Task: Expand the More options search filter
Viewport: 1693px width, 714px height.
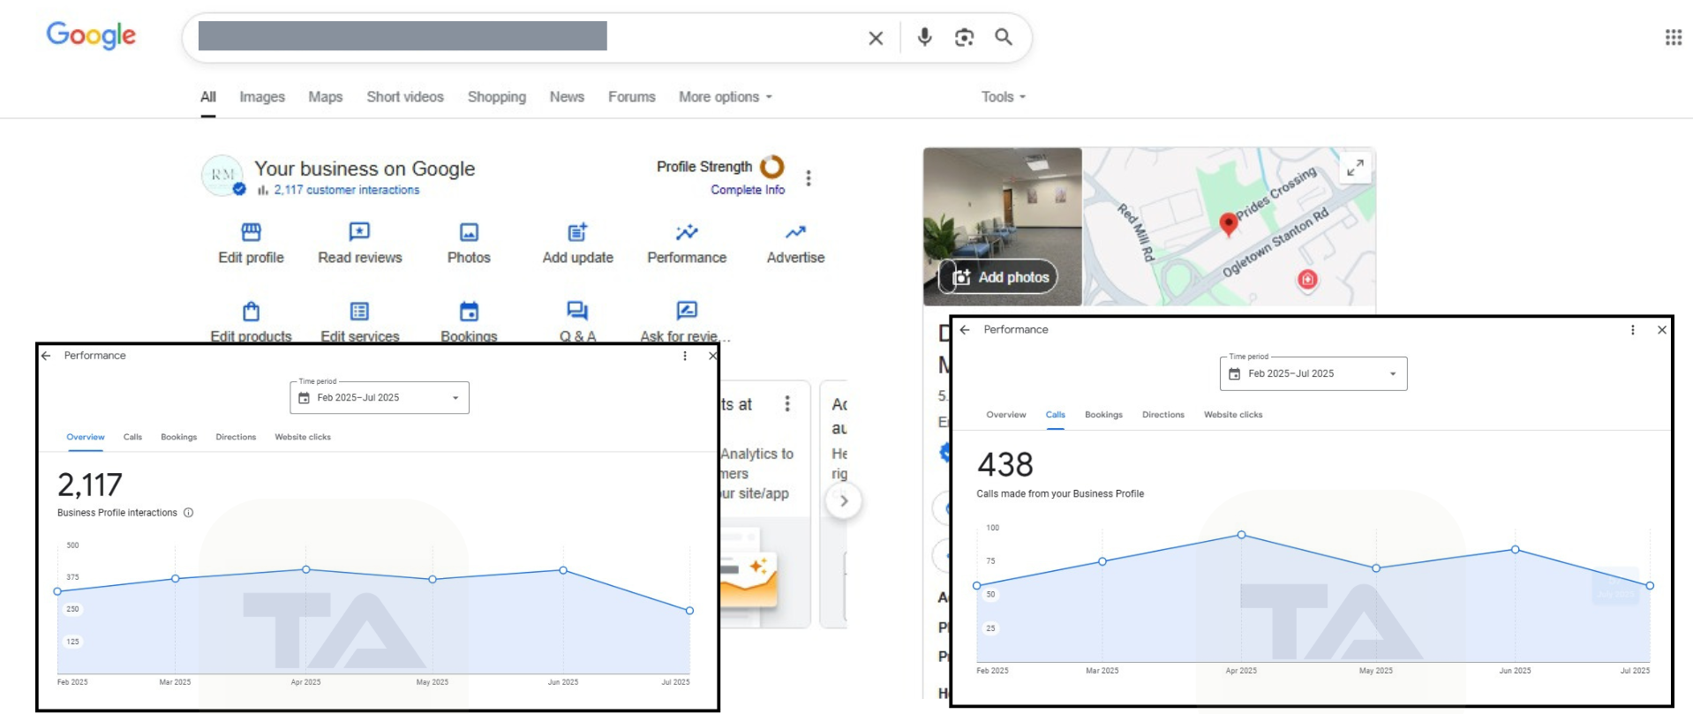Action: tap(725, 97)
